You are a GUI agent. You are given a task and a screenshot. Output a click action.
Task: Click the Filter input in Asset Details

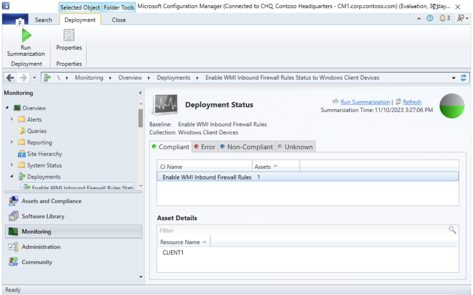pyautogui.click(x=303, y=230)
